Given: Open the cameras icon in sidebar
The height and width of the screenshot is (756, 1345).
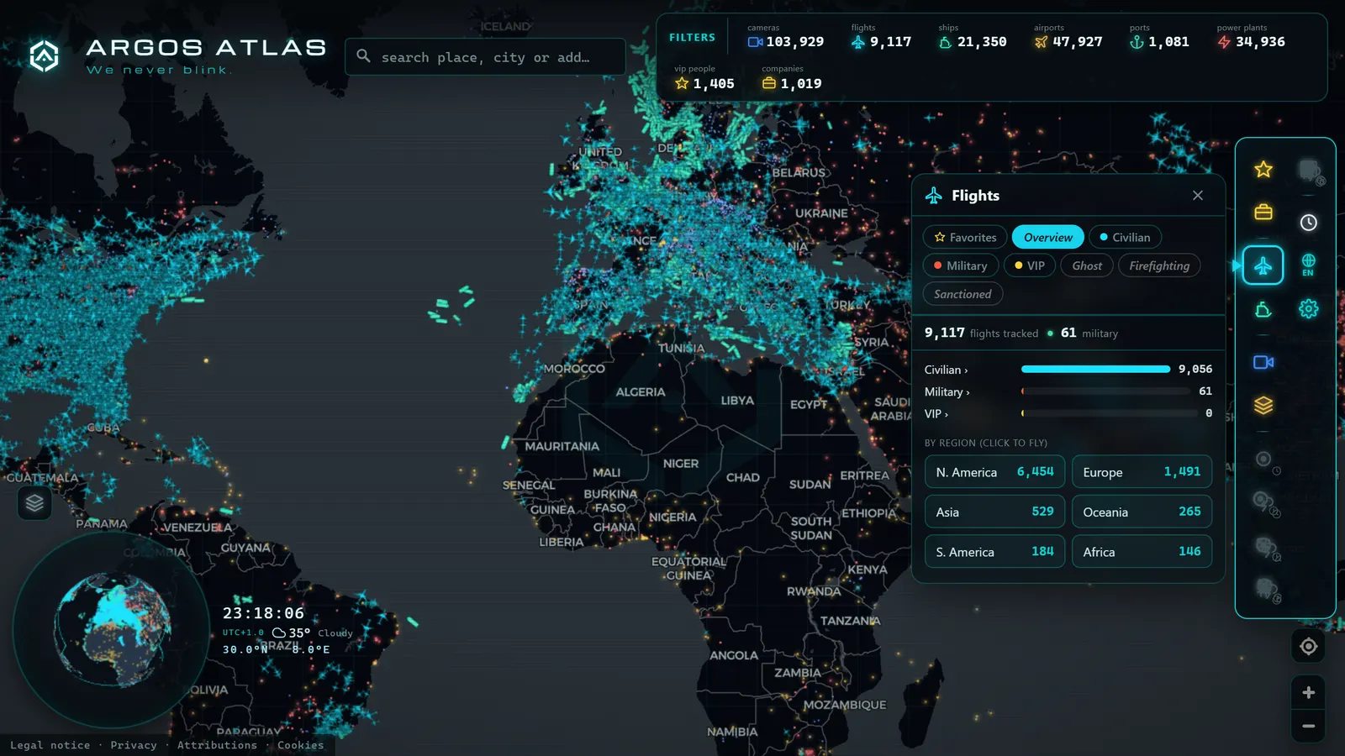Looking at the screenshot, I should pos(1263,362).
